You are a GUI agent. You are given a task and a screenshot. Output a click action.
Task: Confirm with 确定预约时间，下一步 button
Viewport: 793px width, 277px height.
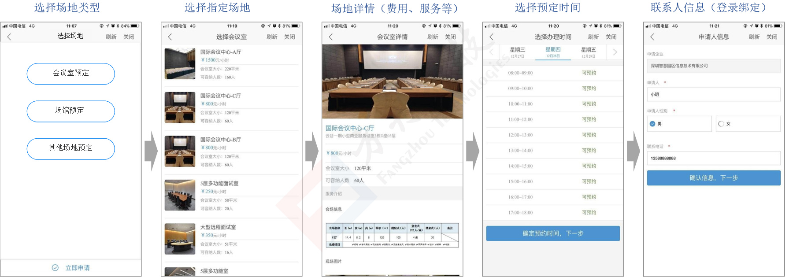[553, 233]
